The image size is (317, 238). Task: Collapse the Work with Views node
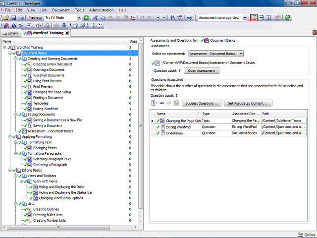(x=21, y=181)
